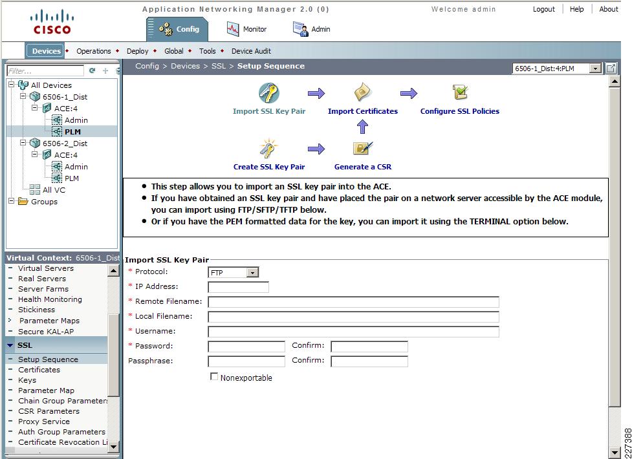Click the Create SSL Key Pair icon

tap(268, 148)
